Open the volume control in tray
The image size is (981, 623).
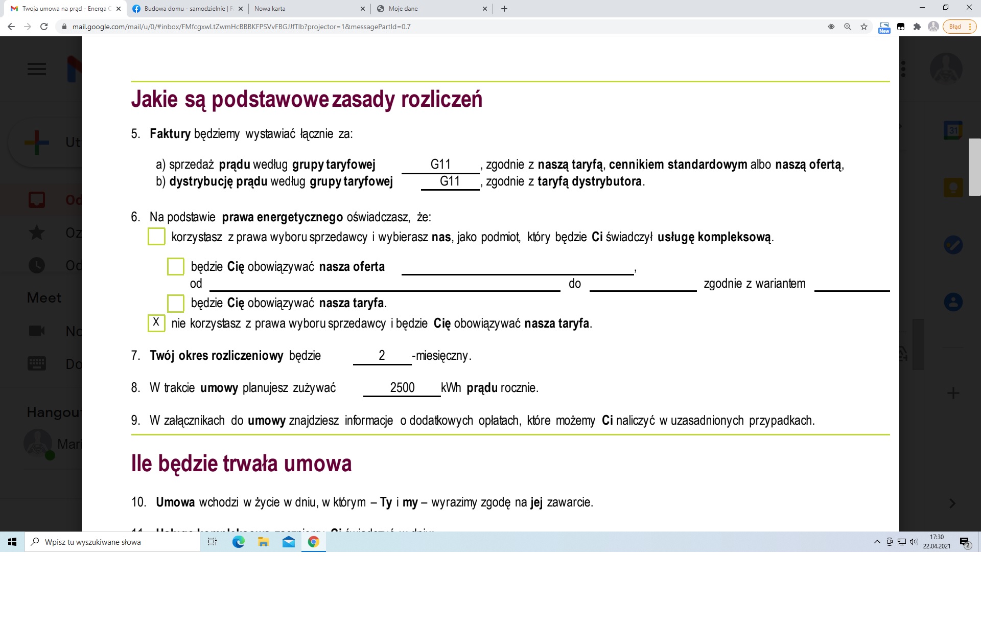(914, 542)
